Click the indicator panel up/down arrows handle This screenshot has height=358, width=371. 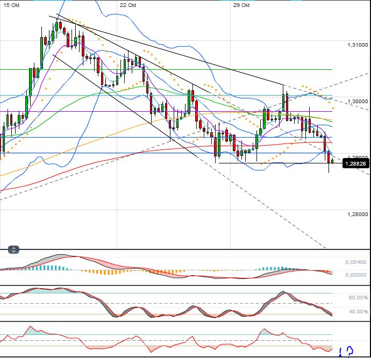point(13,249)
